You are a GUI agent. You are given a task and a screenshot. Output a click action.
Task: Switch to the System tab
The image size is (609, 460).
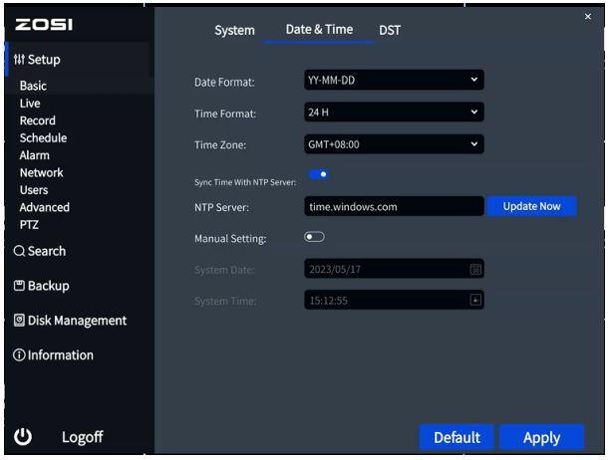point(234,31)
